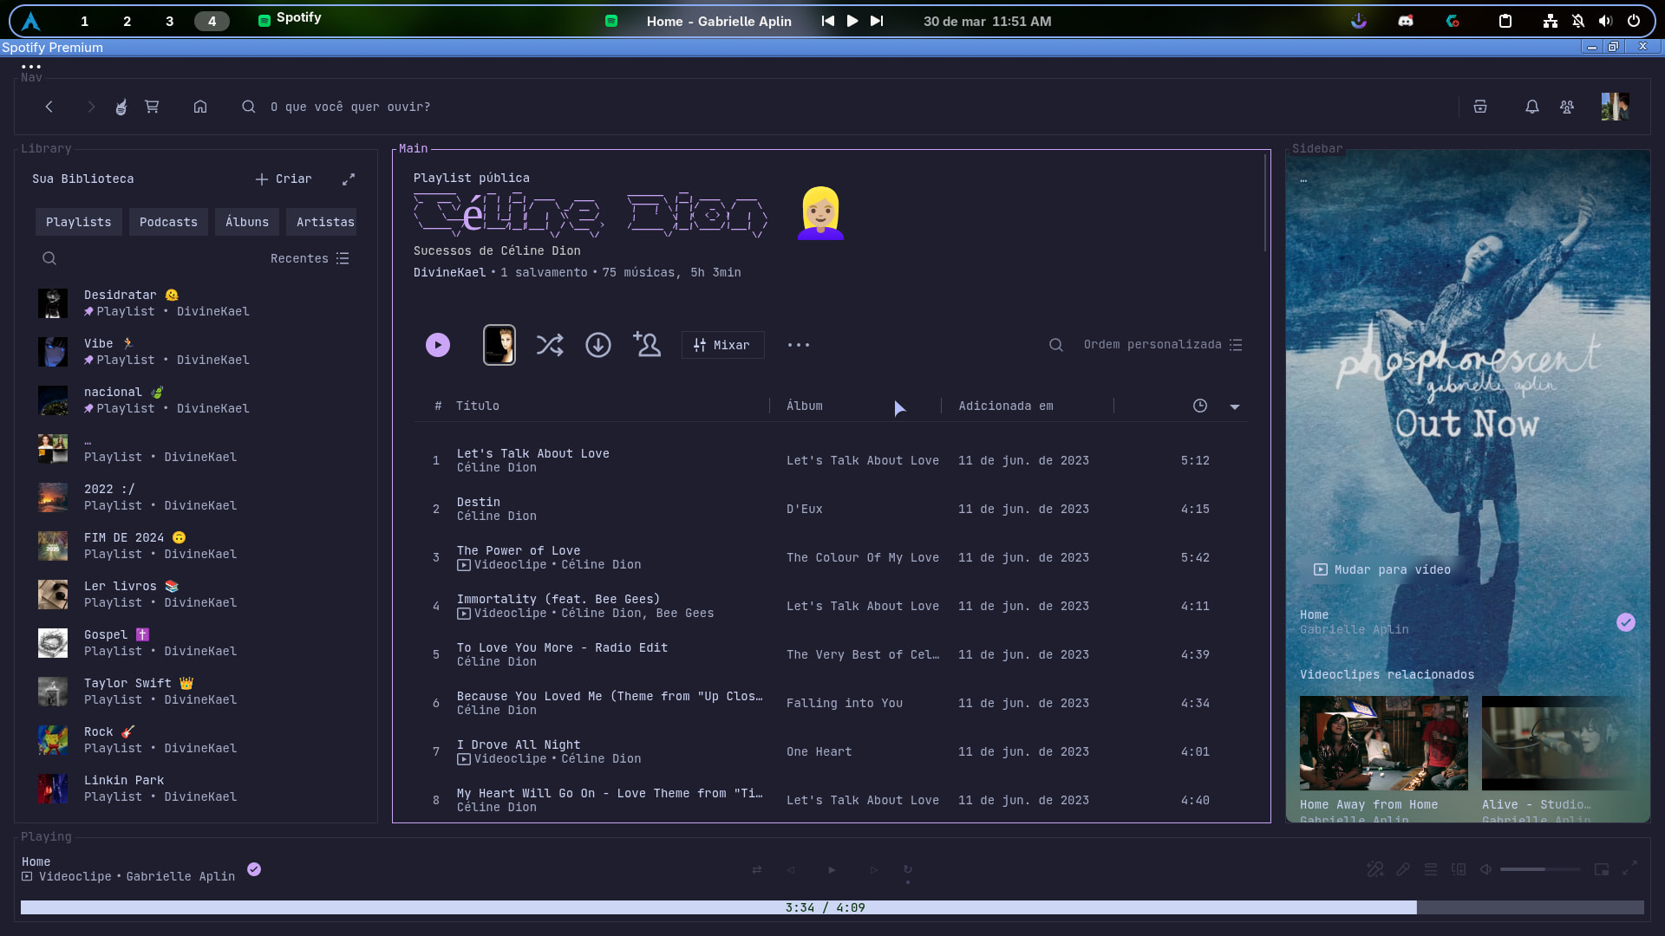Open the play queue icon
The image size is (1665, 936).
coord(1431,869)
